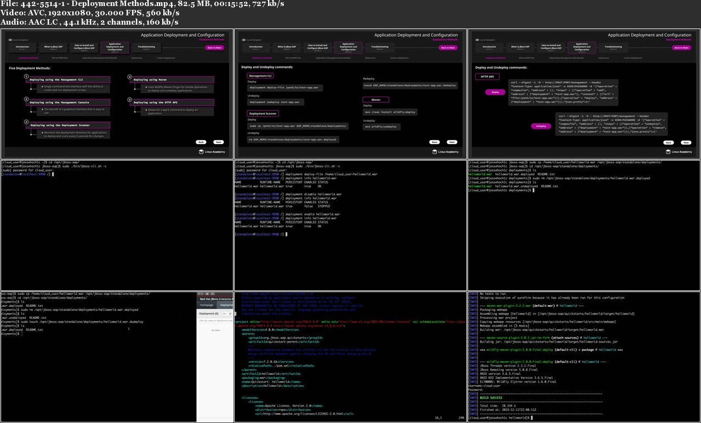This screenshot has height=423, width=701.
Task: Select How to Install on HTTP API slide
Action: click(x=551, y=48)
